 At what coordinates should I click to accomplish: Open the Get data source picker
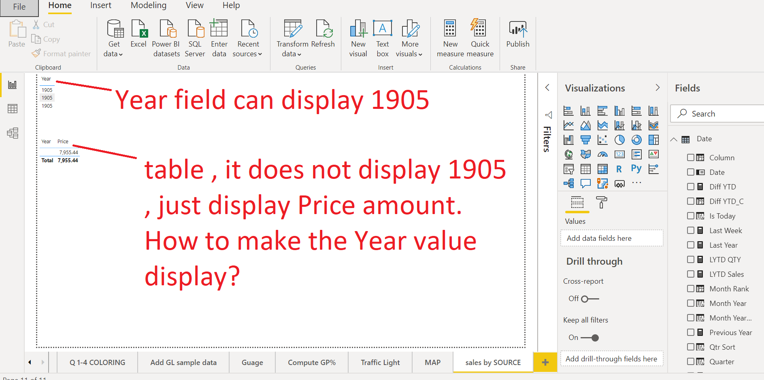[x=114, y=38]
